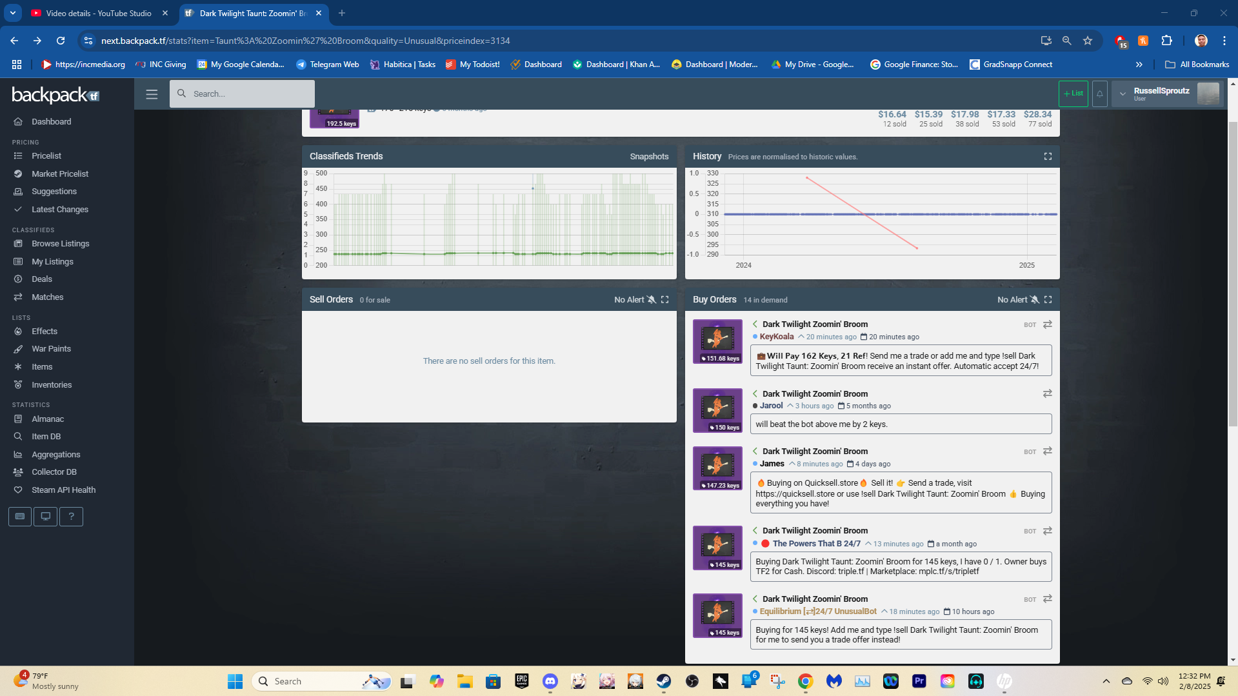The image size is (1238, 696).
Task: Click the trade offer icon for Jarool's listing
Action: point(1048,393)
